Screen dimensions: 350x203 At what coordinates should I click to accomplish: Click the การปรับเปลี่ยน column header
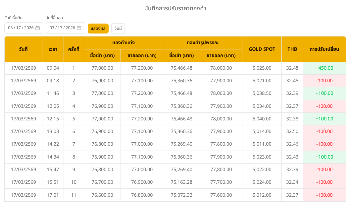pos(324,49)
